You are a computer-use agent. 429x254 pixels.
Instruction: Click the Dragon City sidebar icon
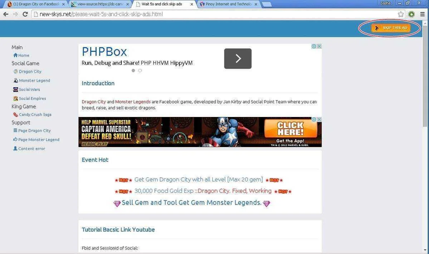pyautogui.click(x=16, y=71)
